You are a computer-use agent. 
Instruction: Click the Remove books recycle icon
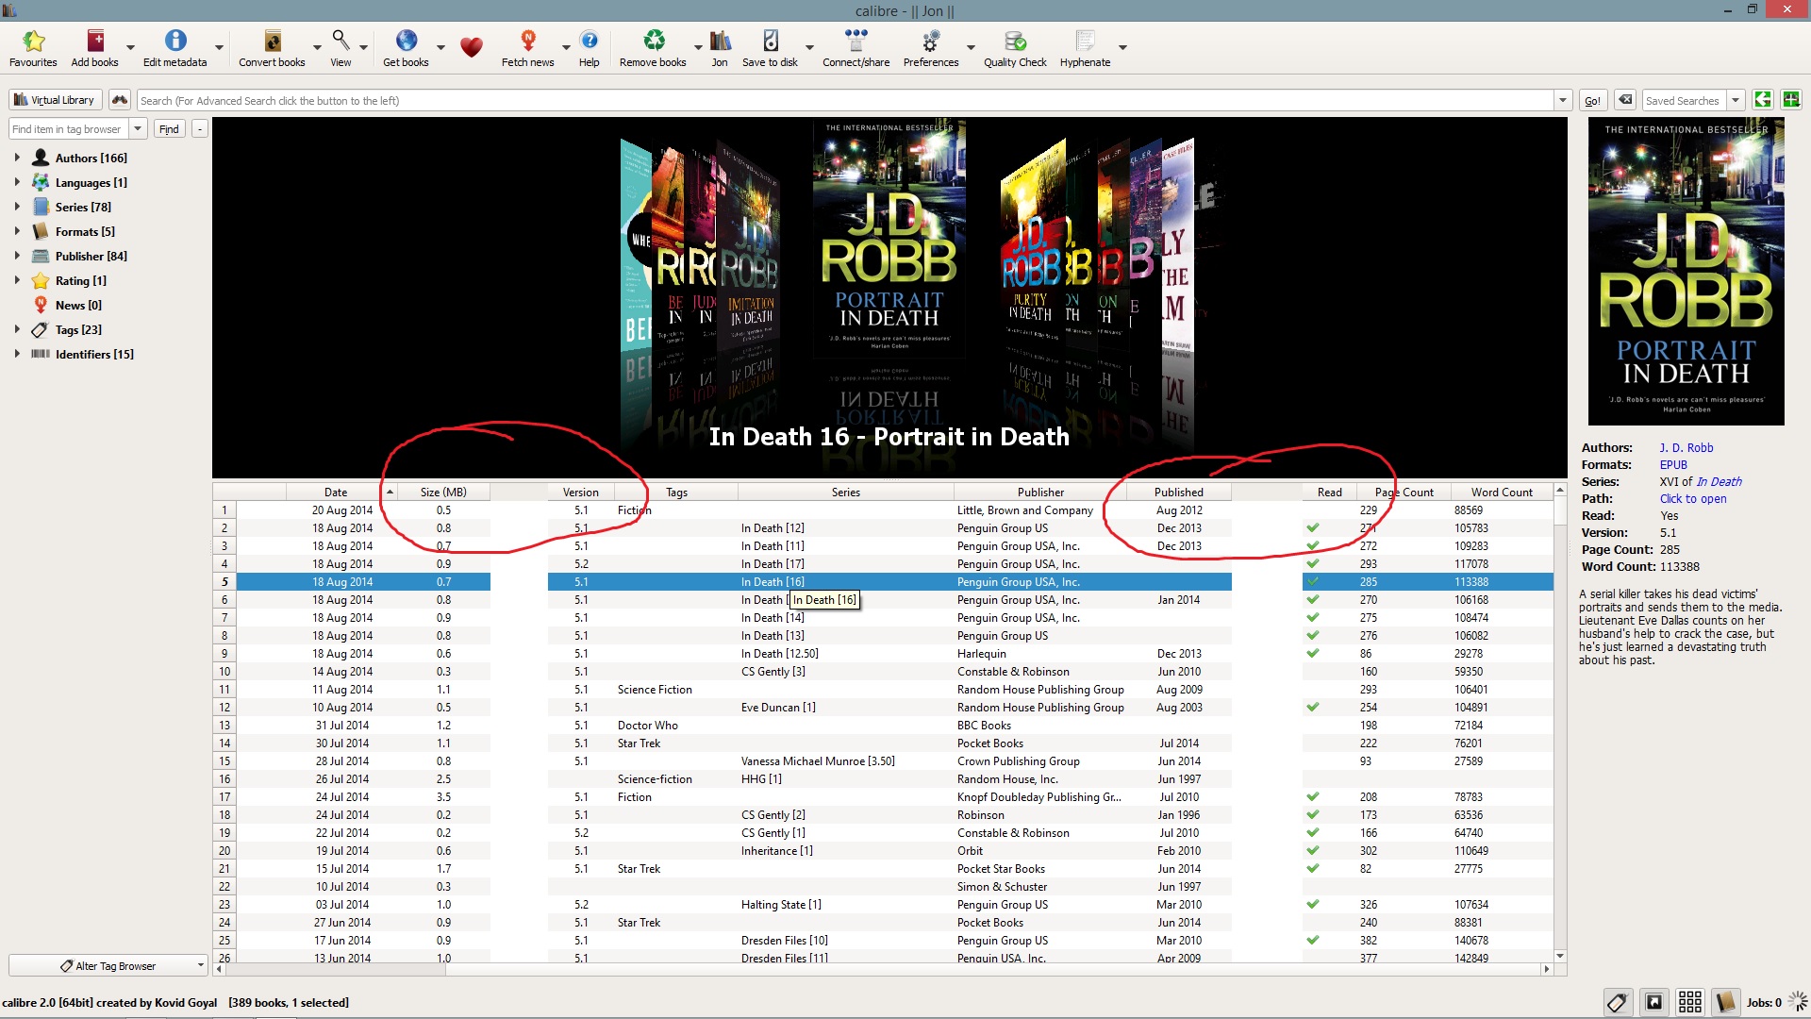coord(653,42)
